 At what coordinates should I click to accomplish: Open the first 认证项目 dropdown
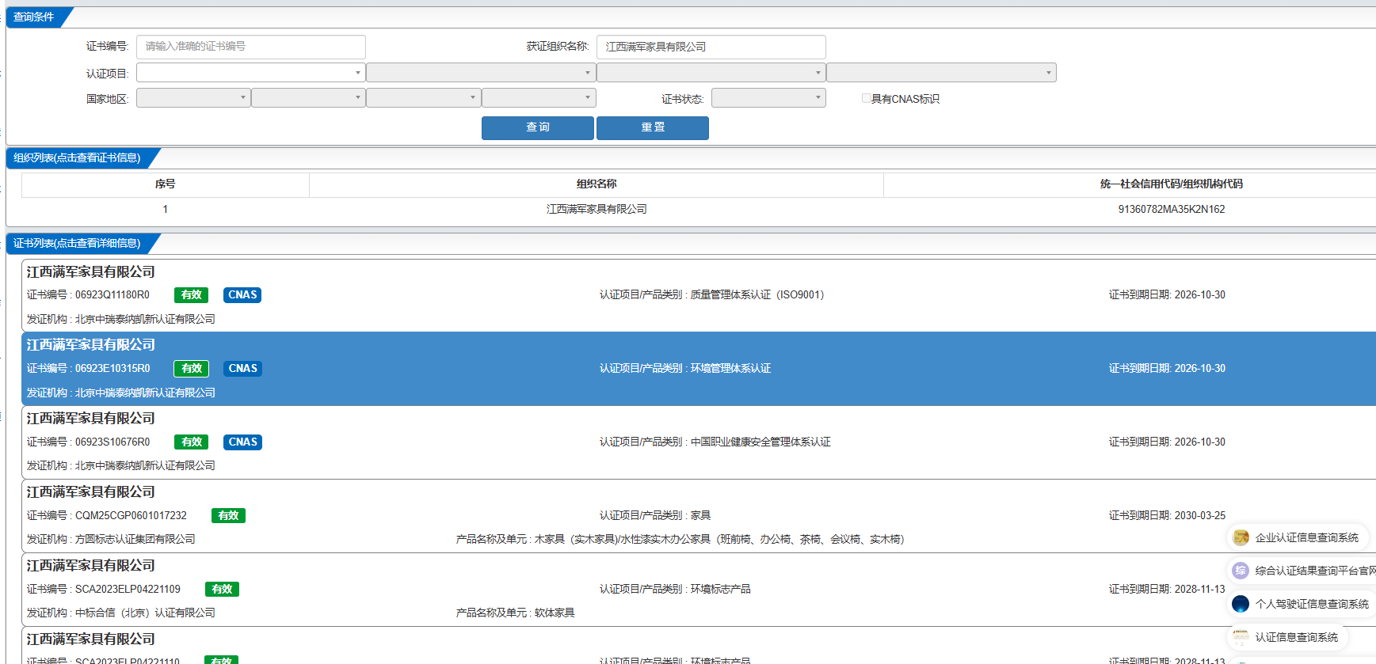coord(250,73)
